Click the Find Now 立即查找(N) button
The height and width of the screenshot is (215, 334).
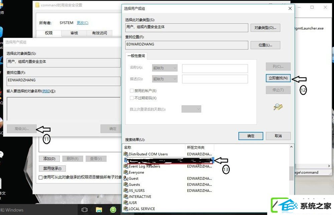click(278, 78)
